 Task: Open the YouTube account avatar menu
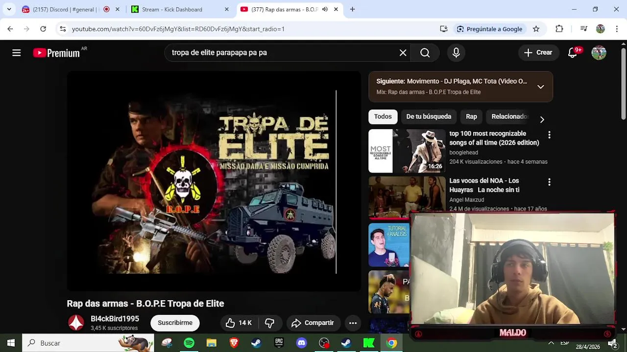[599, 53]
